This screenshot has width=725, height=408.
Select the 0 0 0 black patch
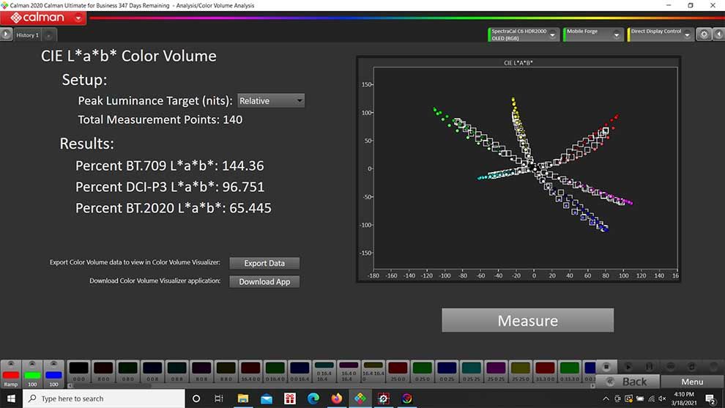pos(78,371)
